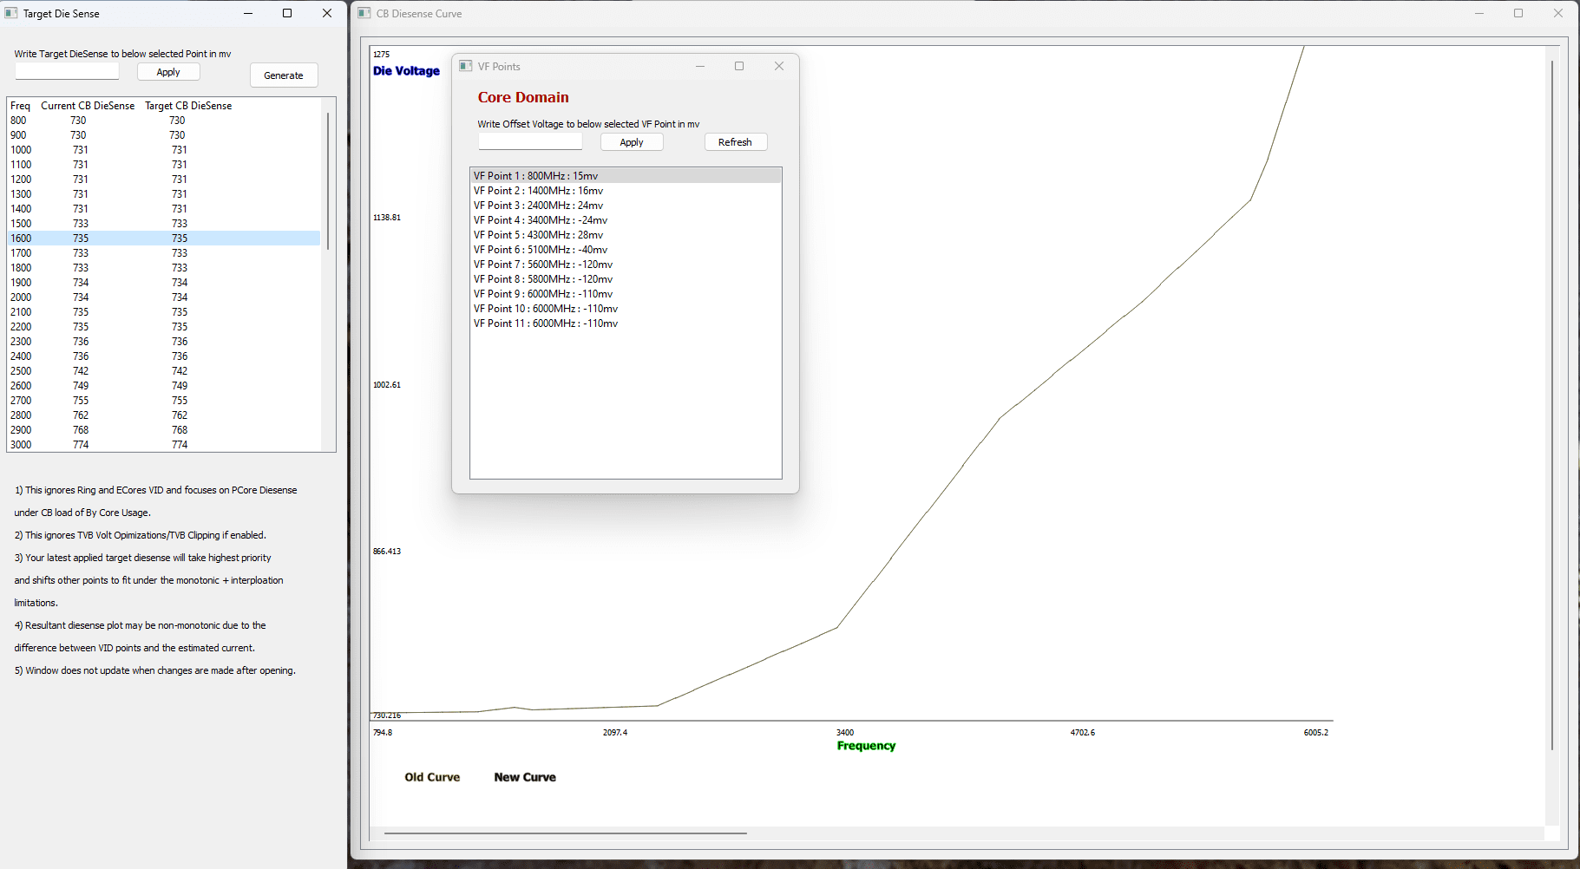The height and width of the screenshot is (869, 1580).
Task: Select the 1400 frequency row
Action: click(x=164, y=209)
